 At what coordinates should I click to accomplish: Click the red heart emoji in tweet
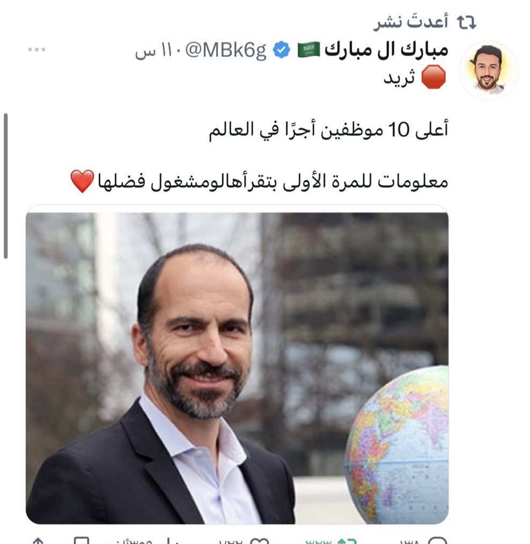tap(82, 181)
